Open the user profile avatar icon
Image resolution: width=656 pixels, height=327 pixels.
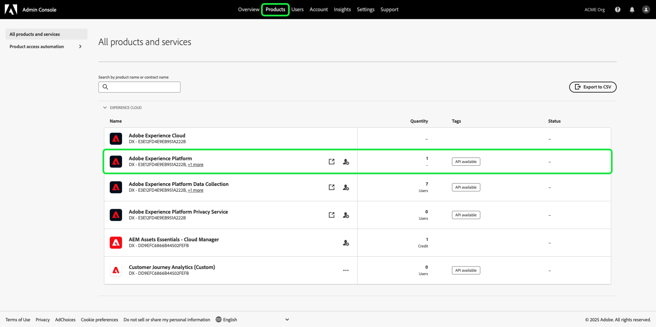coord(646,10)
